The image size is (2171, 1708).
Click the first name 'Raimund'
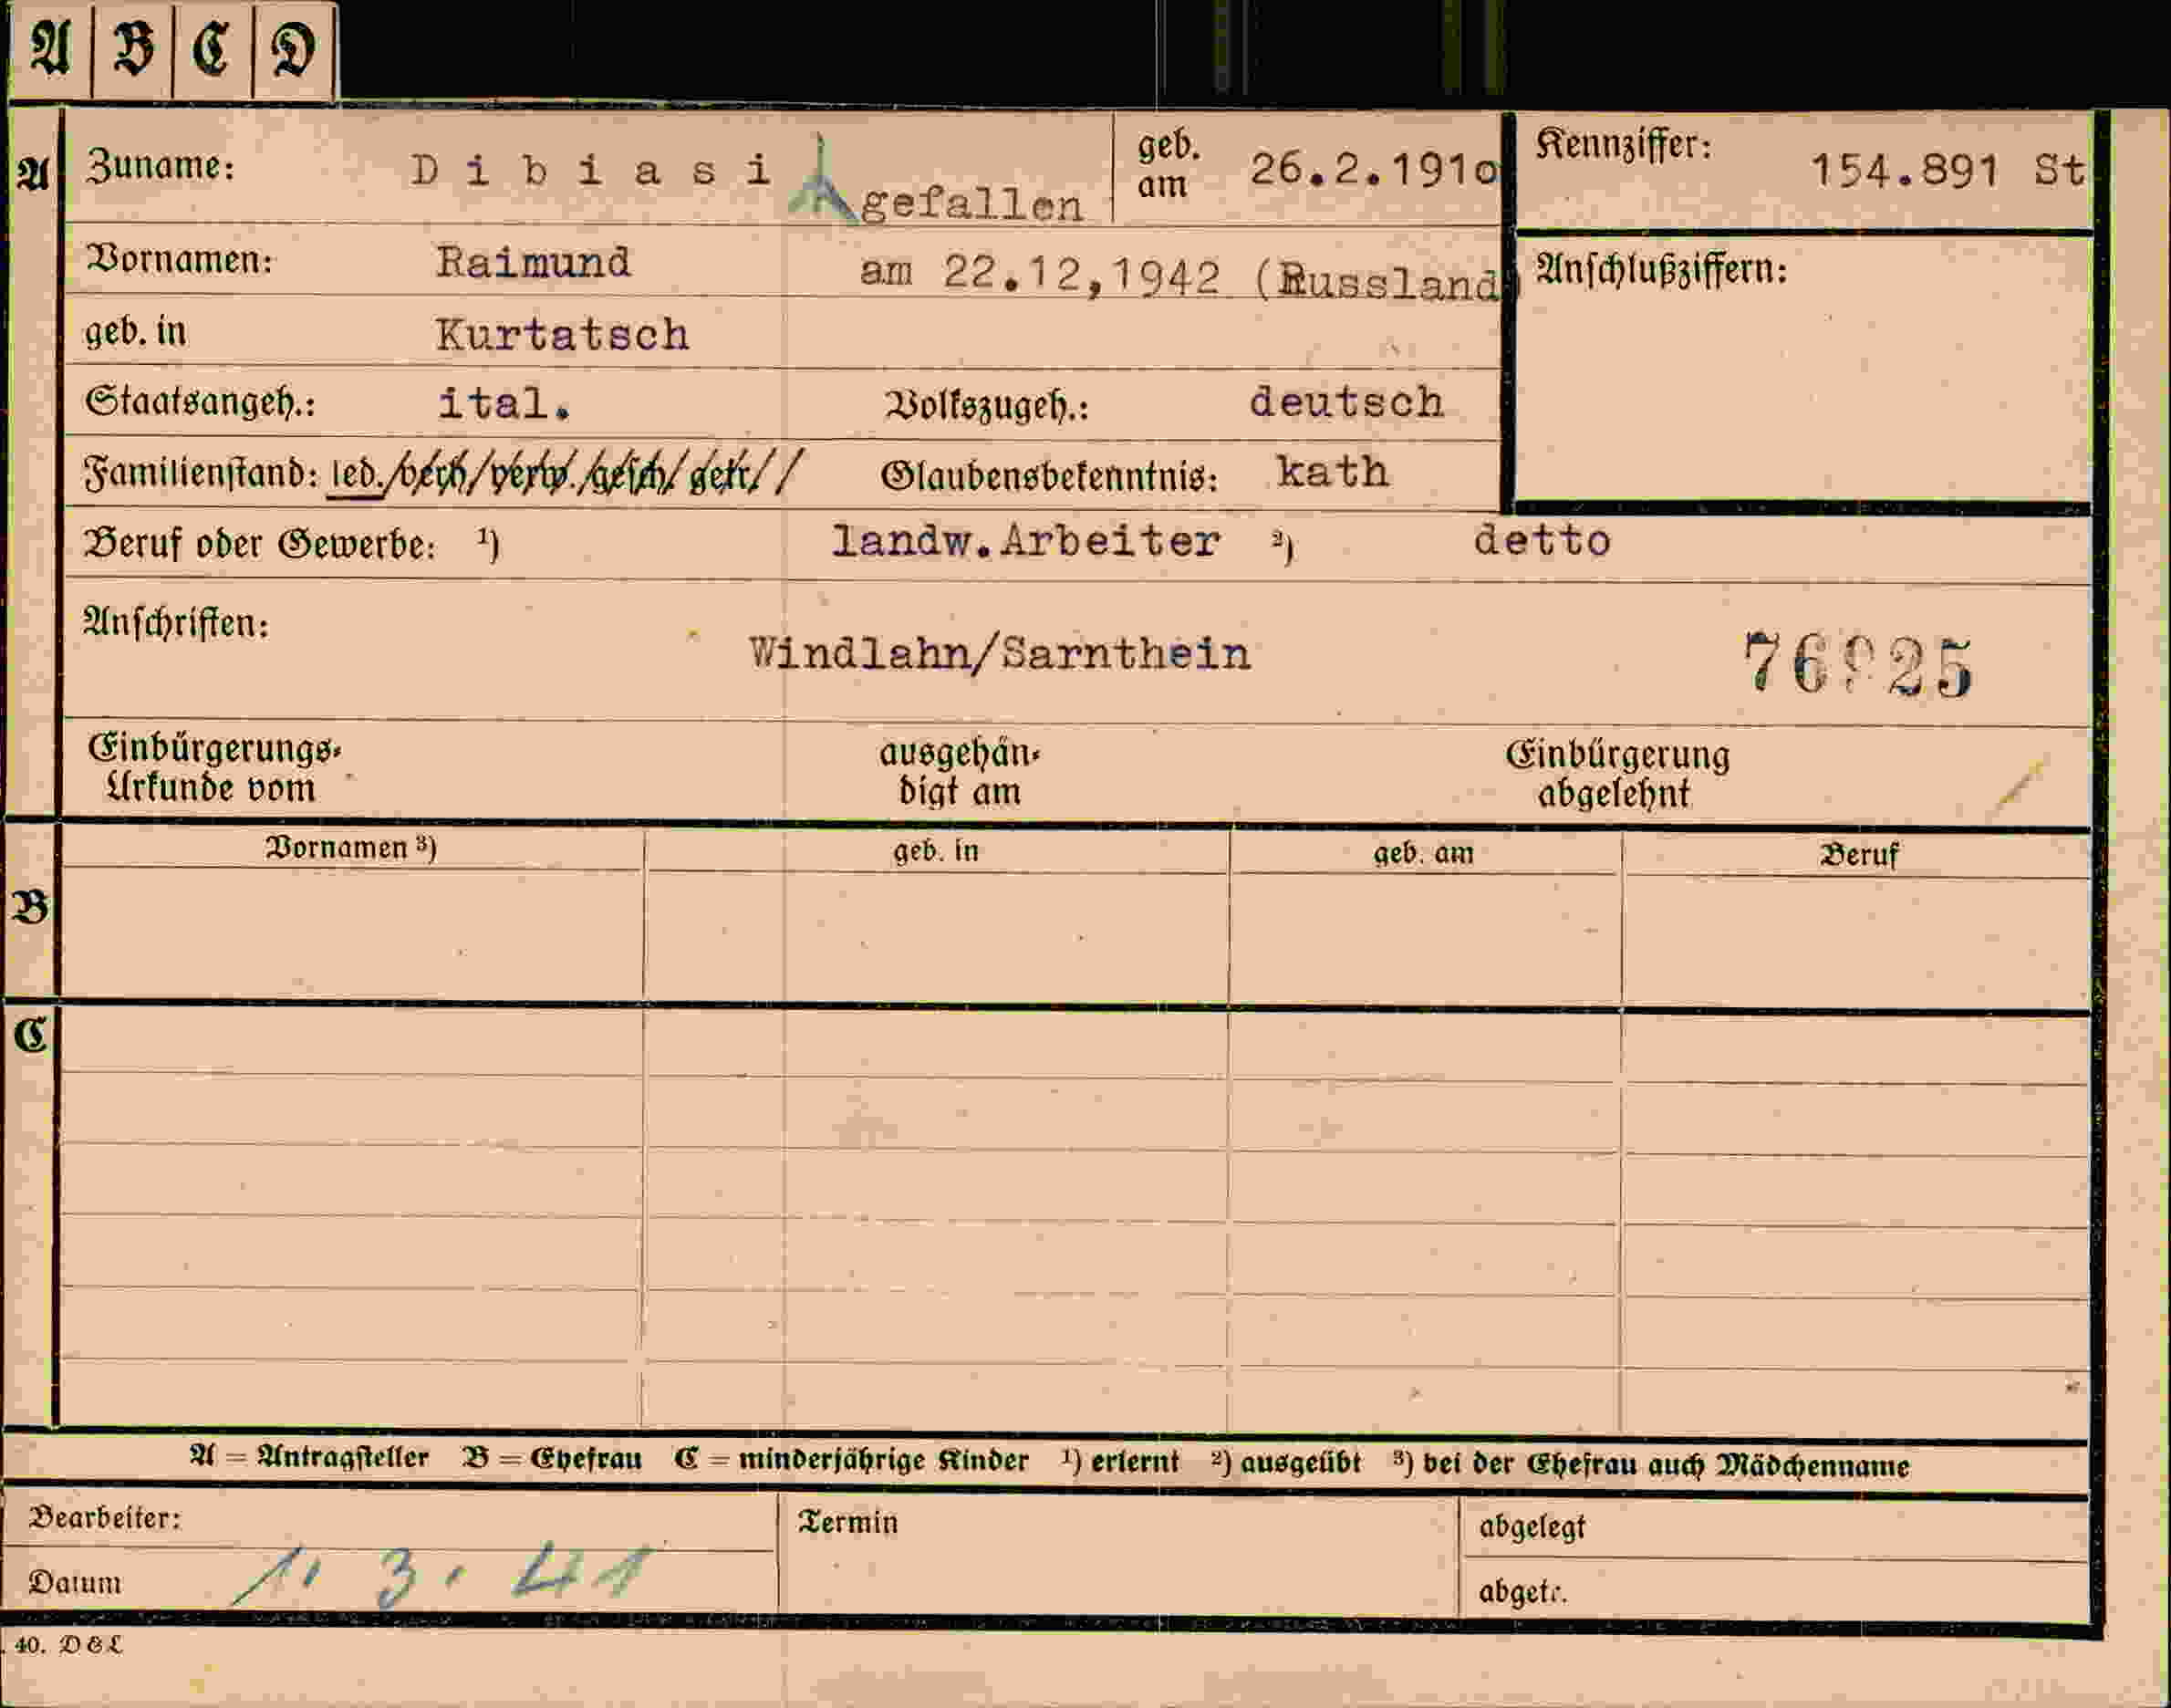point(534,262)
